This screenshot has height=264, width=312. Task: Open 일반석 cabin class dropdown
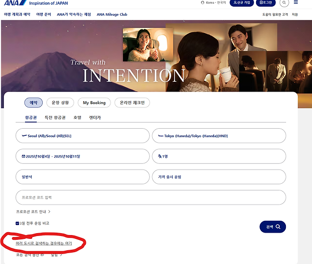coord(83,177)
